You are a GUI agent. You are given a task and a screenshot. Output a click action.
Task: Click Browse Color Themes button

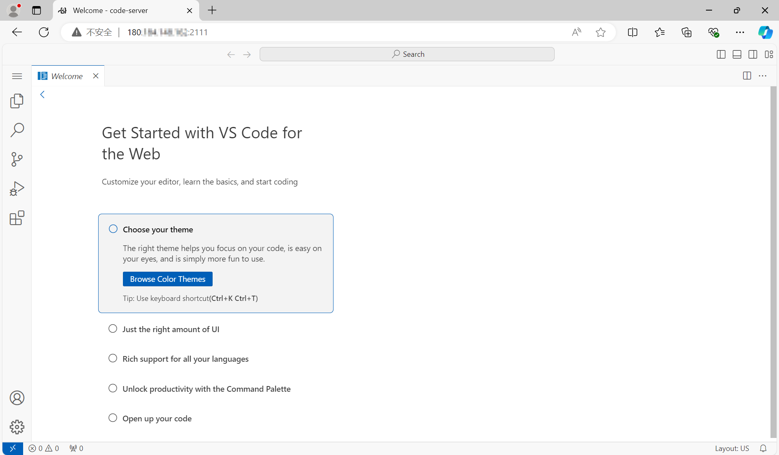(168, 279)
